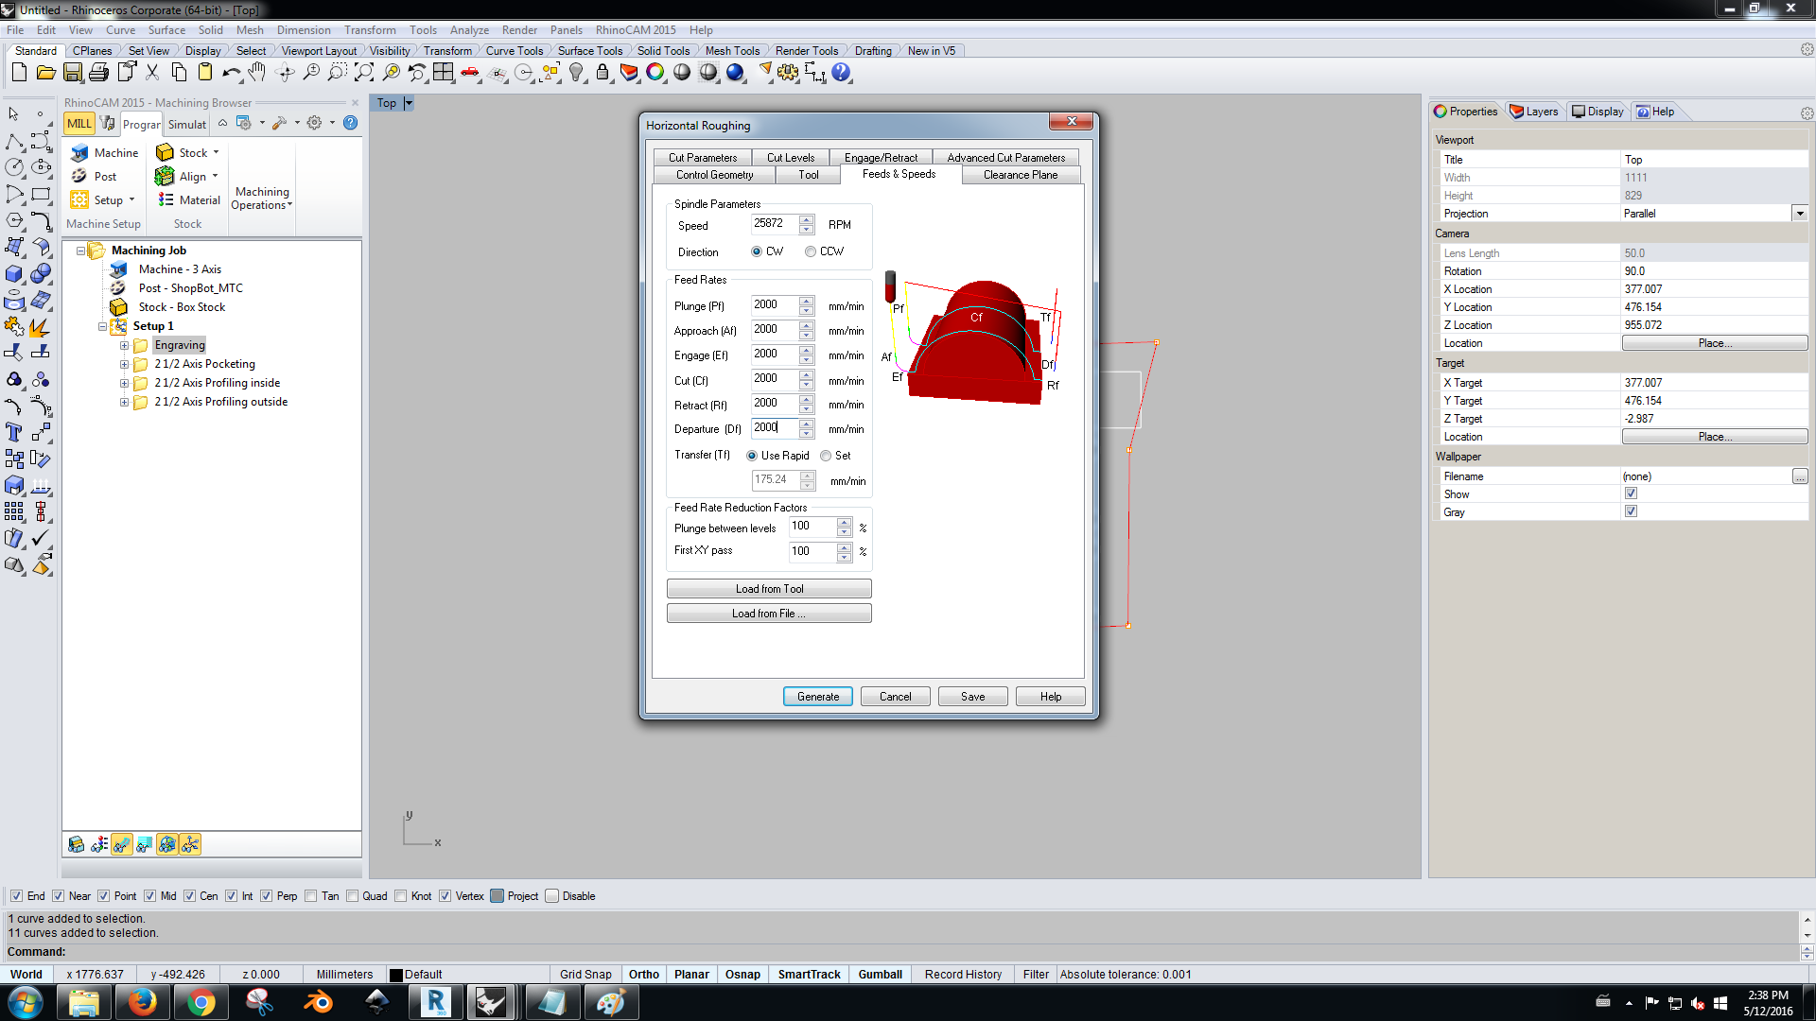The height and width of the screenshot is (1021, 1816).
Task: Click Place button for Camera Location
Action: (1715, 343)
